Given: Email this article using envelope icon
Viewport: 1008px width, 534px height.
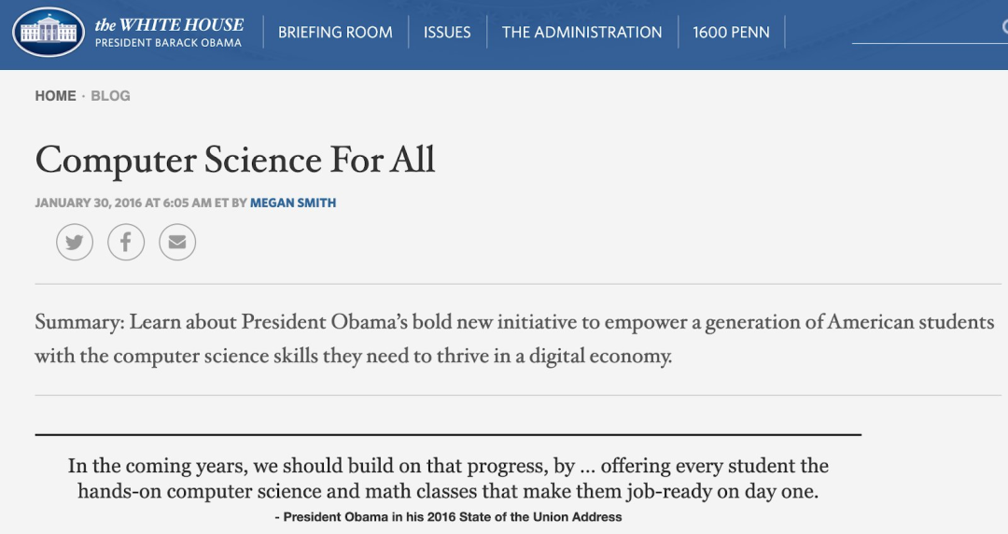Looking at the screenshot, I should (177, 242).
